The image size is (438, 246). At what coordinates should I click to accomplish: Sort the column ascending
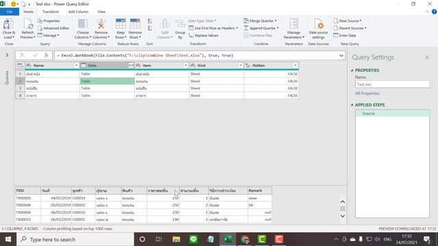point(150,21)
